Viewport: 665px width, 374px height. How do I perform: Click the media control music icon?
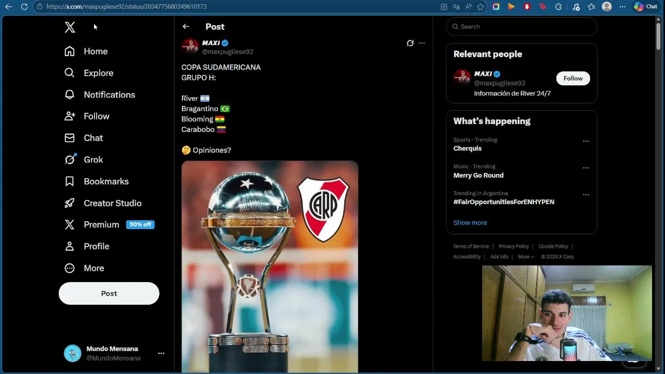576,7
